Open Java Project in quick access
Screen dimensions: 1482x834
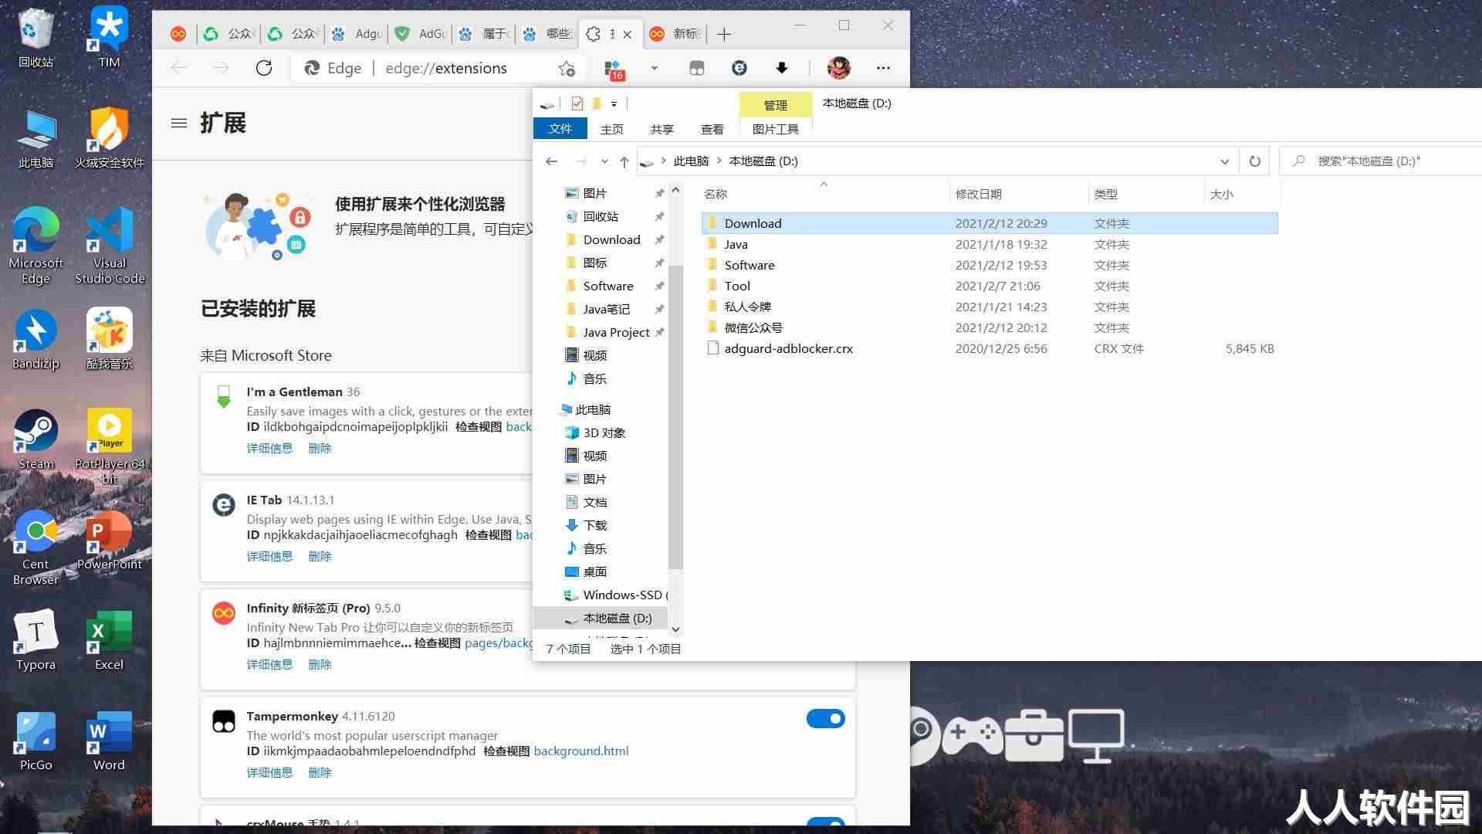click(615, 332)
